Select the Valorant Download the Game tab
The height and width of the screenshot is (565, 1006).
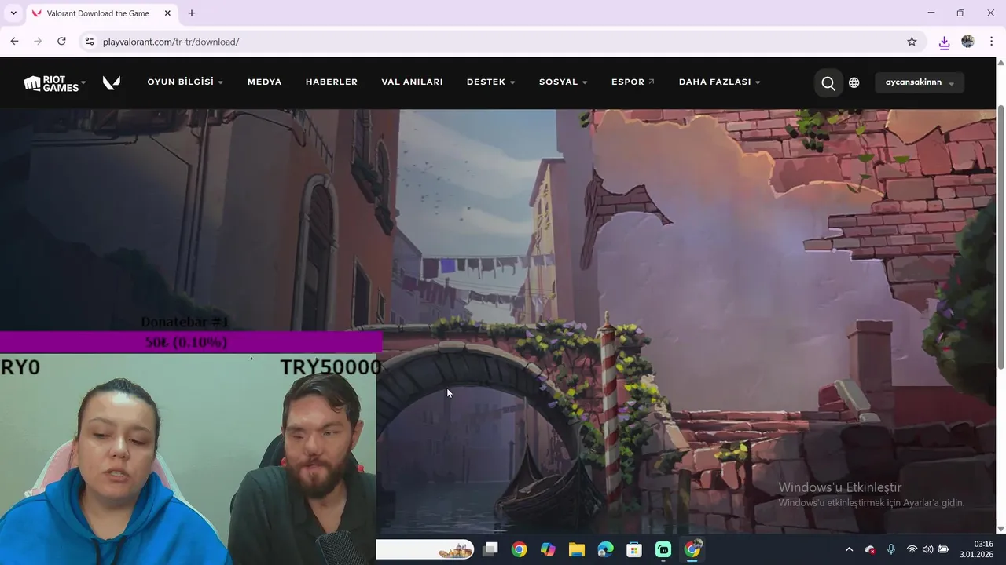102,13
